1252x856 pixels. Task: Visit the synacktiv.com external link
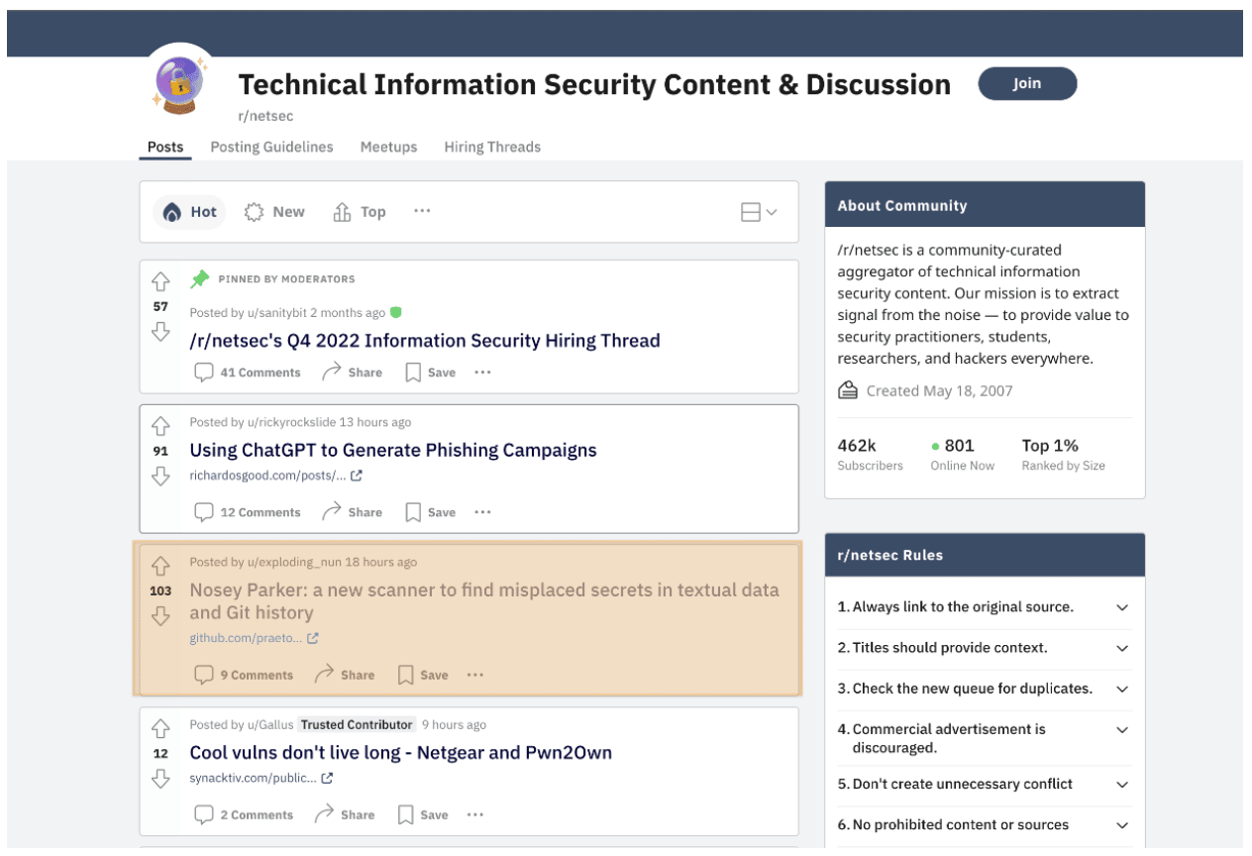click(261, 778)
